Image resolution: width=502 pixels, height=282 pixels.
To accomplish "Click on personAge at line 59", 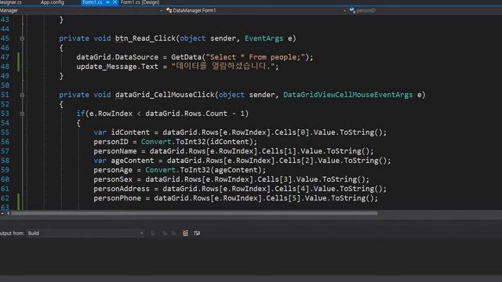I will [113, 170].
